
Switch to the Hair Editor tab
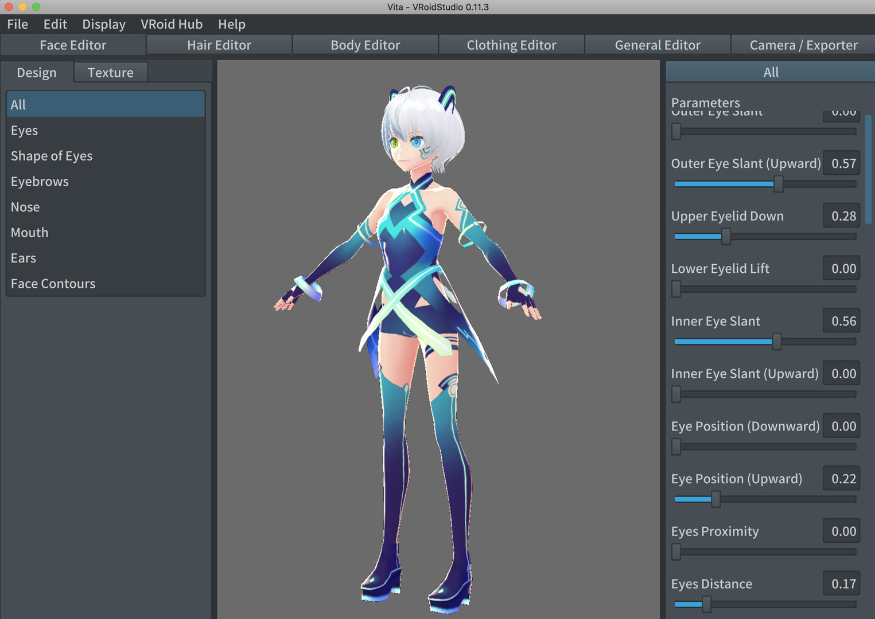coord(219,45)
